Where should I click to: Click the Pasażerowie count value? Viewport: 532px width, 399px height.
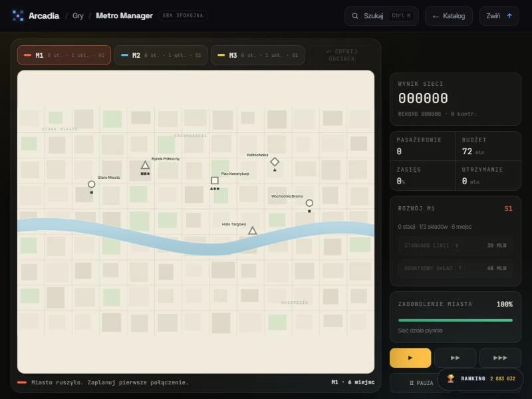399,152
